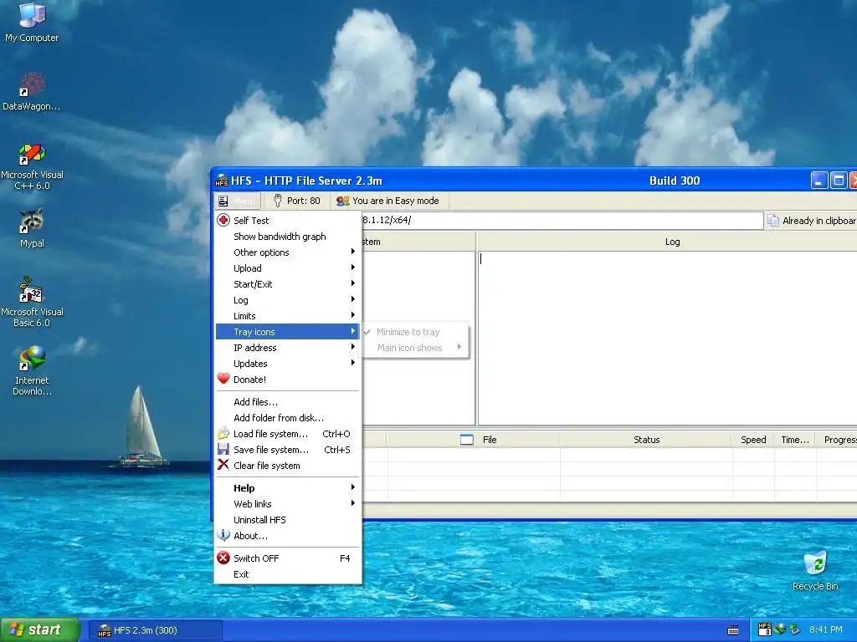This screenshot has width=857, height=642.
Task: Choose Add files... from menu
Action: click(288, 402)
